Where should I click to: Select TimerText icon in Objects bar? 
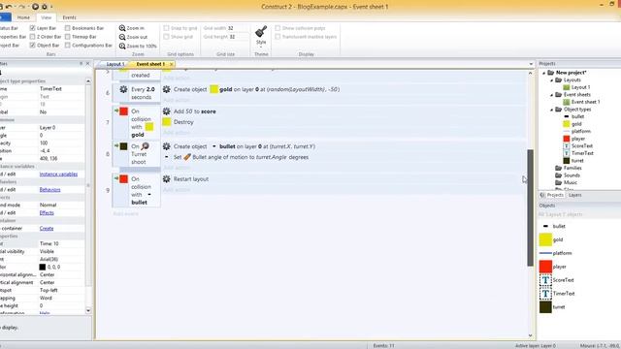pos(545,293)
